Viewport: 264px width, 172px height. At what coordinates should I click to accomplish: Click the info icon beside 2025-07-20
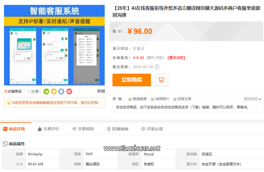(157, 67)
